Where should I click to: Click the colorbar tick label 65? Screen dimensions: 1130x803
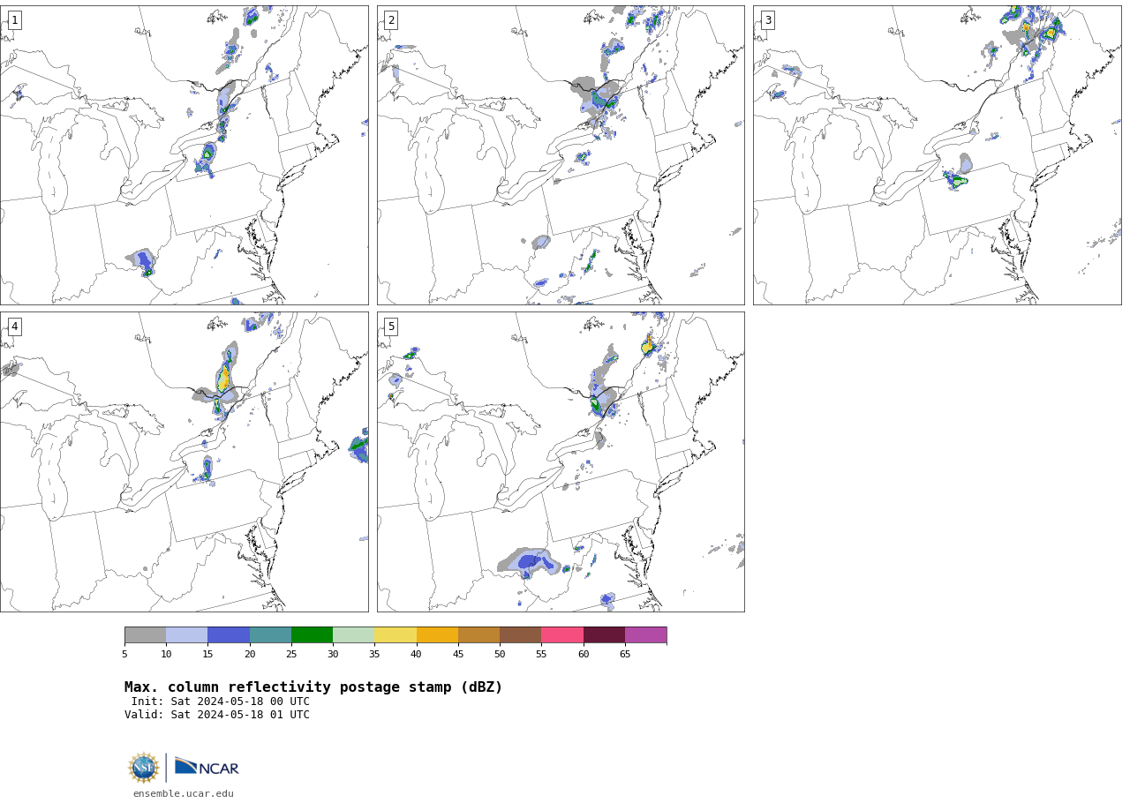click(x=625, y=654)
